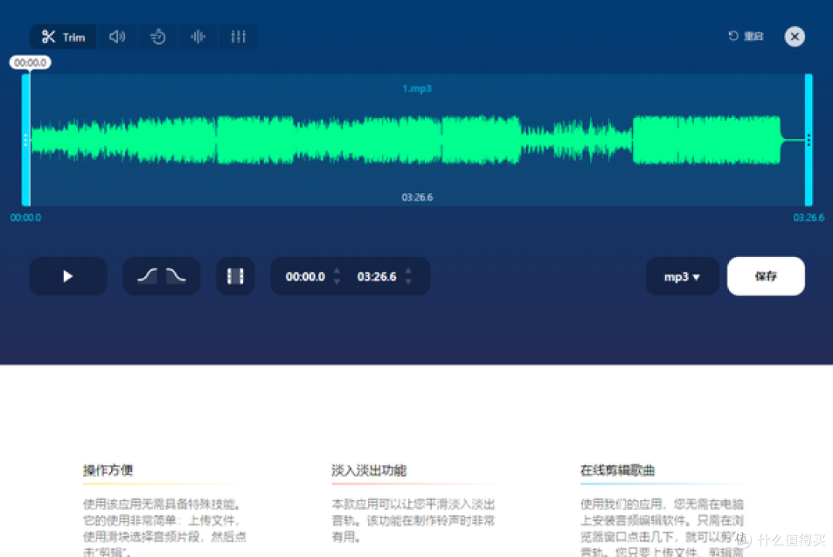Image resolution: width=833 pixels, height=557 pixels.
Task: Open the speed tool tab
Action: coord(158,37)
